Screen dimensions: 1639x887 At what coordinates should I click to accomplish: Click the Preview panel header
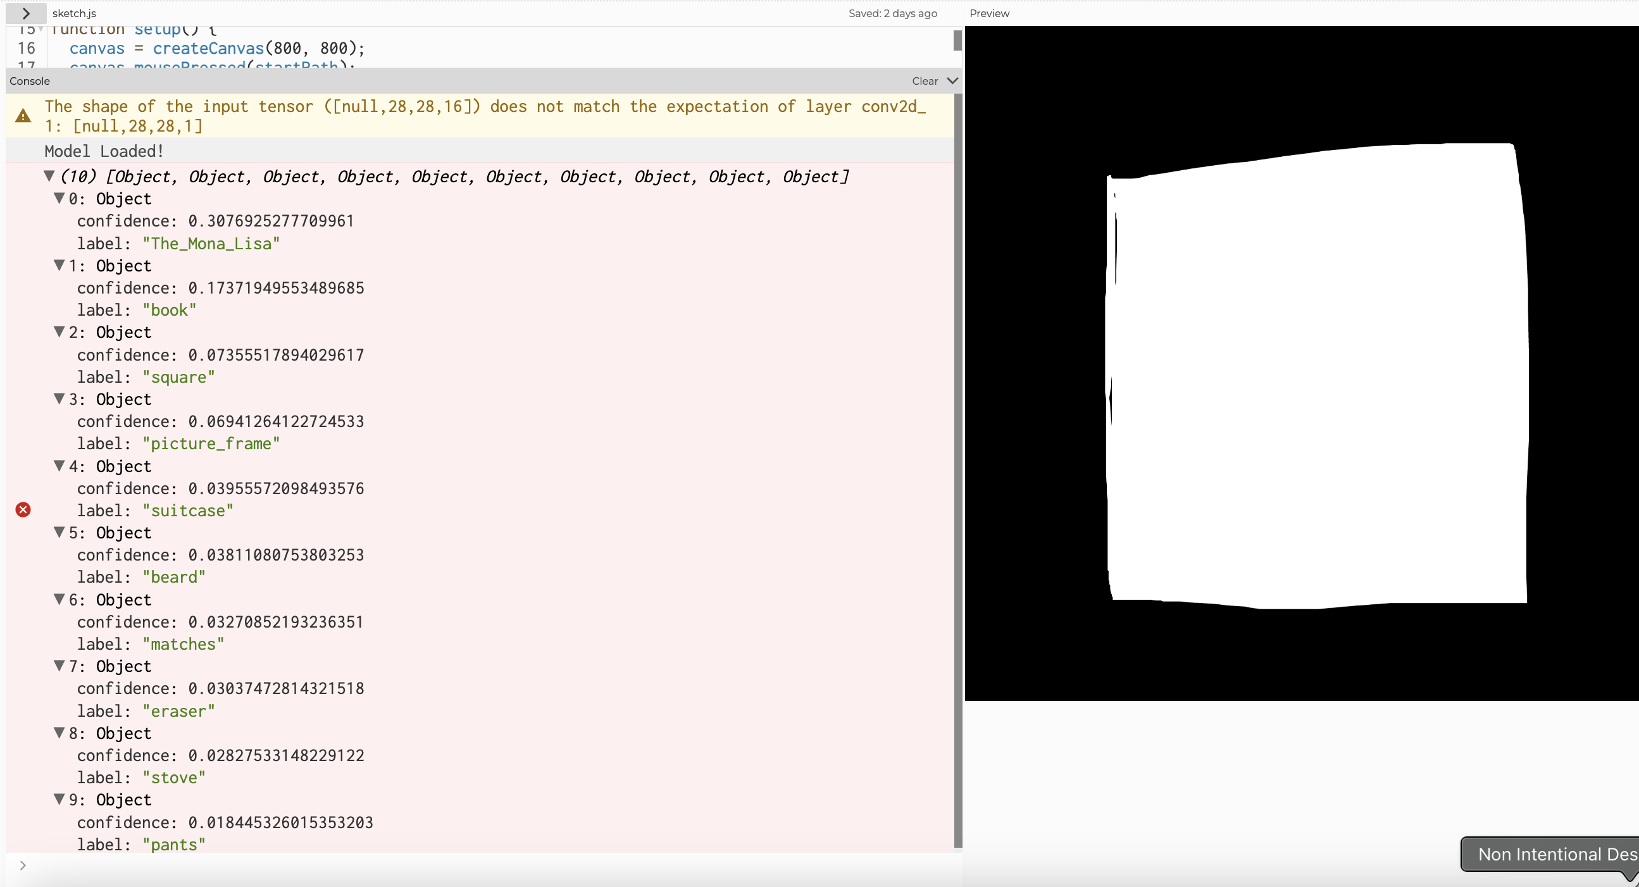[988, 13]
